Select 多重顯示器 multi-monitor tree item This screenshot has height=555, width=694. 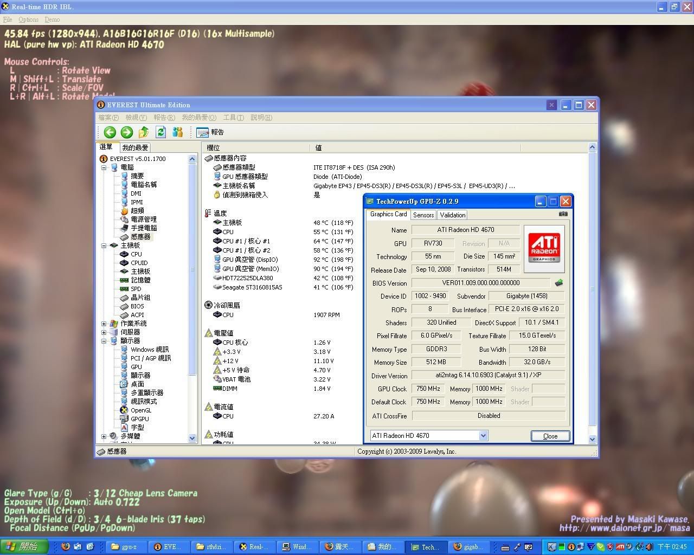[x=146, y=393]
